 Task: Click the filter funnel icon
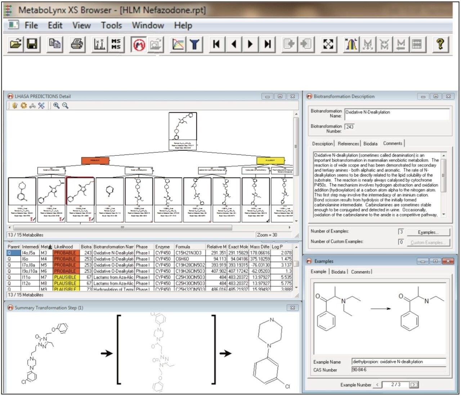194,44
